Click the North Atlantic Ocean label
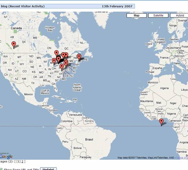 coord(77,87)
